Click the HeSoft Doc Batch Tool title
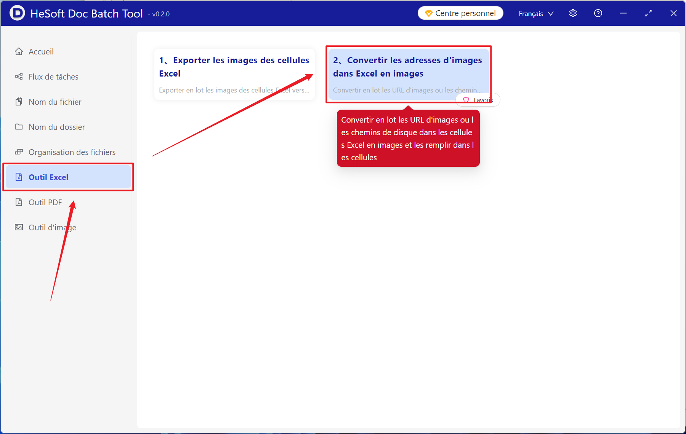The image size is (686, 434). (x=87, y=13)
